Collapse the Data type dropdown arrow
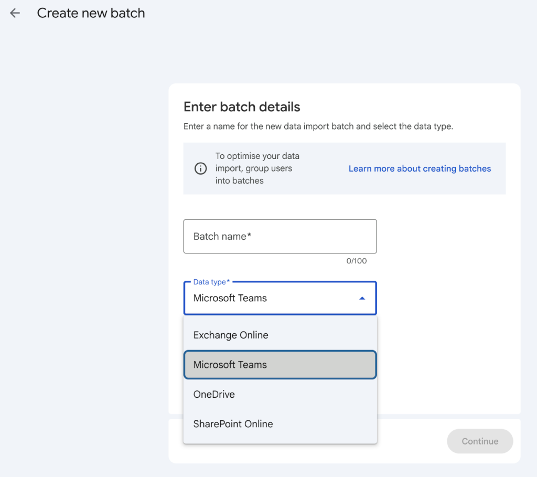 362,298
